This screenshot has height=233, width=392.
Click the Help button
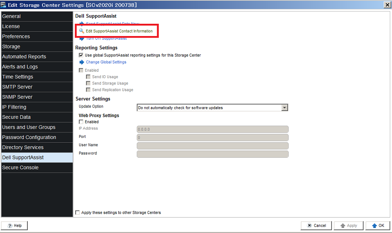14,225
